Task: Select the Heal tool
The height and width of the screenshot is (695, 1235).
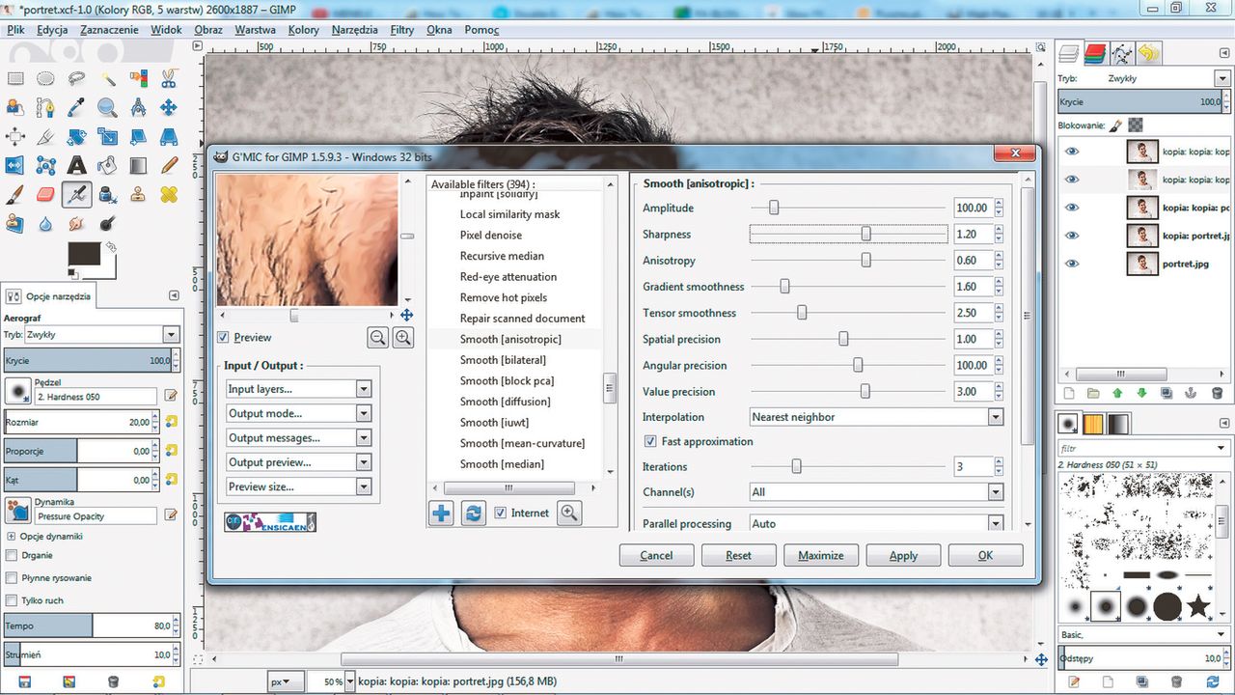Action: click(169, 194)
